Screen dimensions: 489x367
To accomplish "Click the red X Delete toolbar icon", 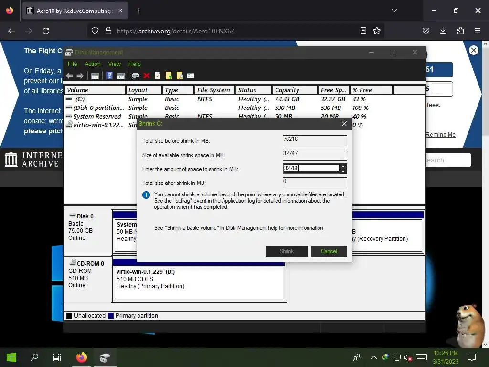I will tap(147, 76).
